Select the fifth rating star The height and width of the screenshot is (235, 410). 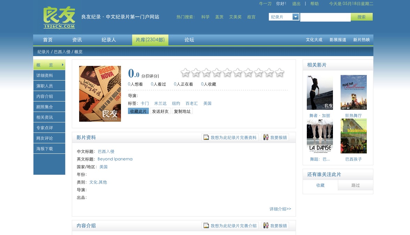227,73
